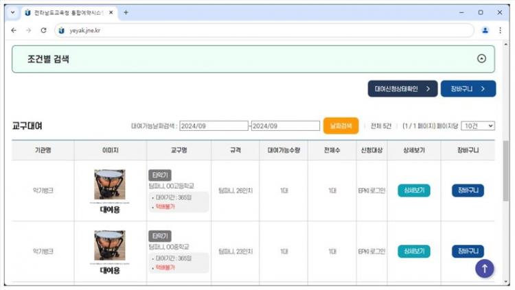Click the top 장바구니 navigation button
Viewport: 515px width, 290px height.
pyautogui.click(x=468, y=88)
